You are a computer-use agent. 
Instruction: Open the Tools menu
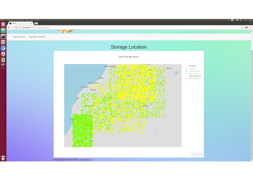(x=27, y=20)
